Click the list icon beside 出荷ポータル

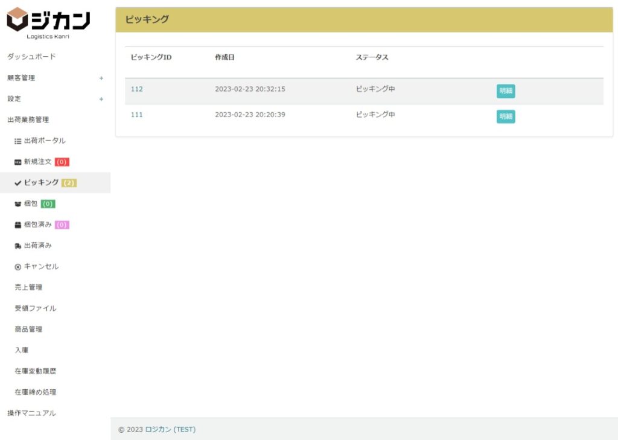pos(18,141)
